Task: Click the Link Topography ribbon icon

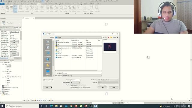Action: click(21, 9)
